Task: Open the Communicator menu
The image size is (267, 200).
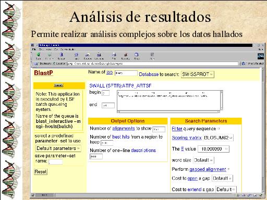Action: (68, 49)
